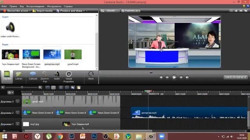This screenshot has width=250, height=140.
Task: Click crop mode icon in preview toolbar
Action: pyautogui.click(x=231, y=11)
